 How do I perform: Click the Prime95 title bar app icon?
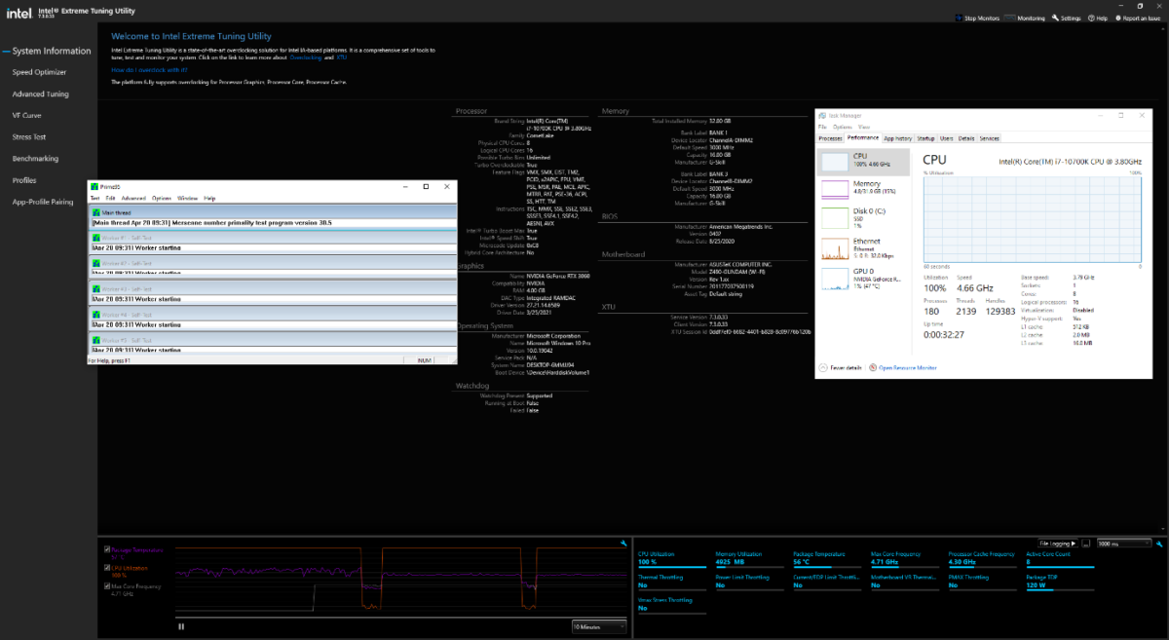[x=94, y=186]
